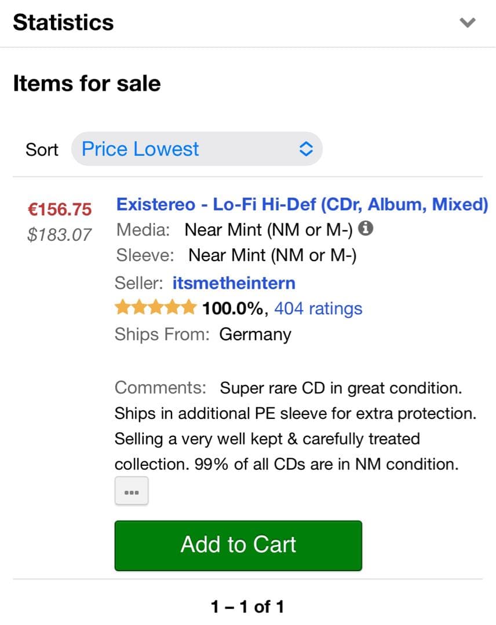
Task: Expand the Statistics section chevron
Action: [x=467, y=23]
